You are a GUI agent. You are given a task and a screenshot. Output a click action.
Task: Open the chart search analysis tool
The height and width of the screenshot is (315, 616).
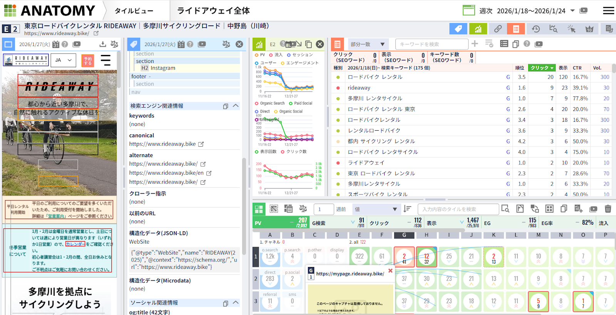point(553,29)
